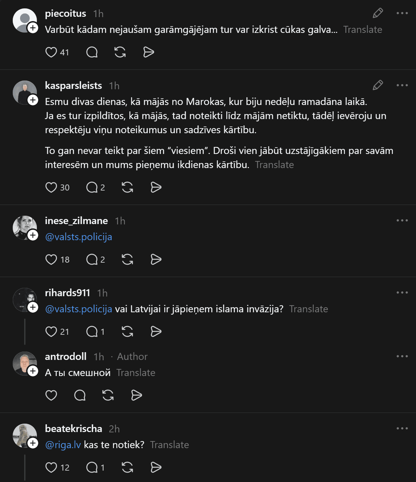Translate the Russian reply by antrodoll
The width and height of the screenshot is (416, 482).
click(136, 373)
